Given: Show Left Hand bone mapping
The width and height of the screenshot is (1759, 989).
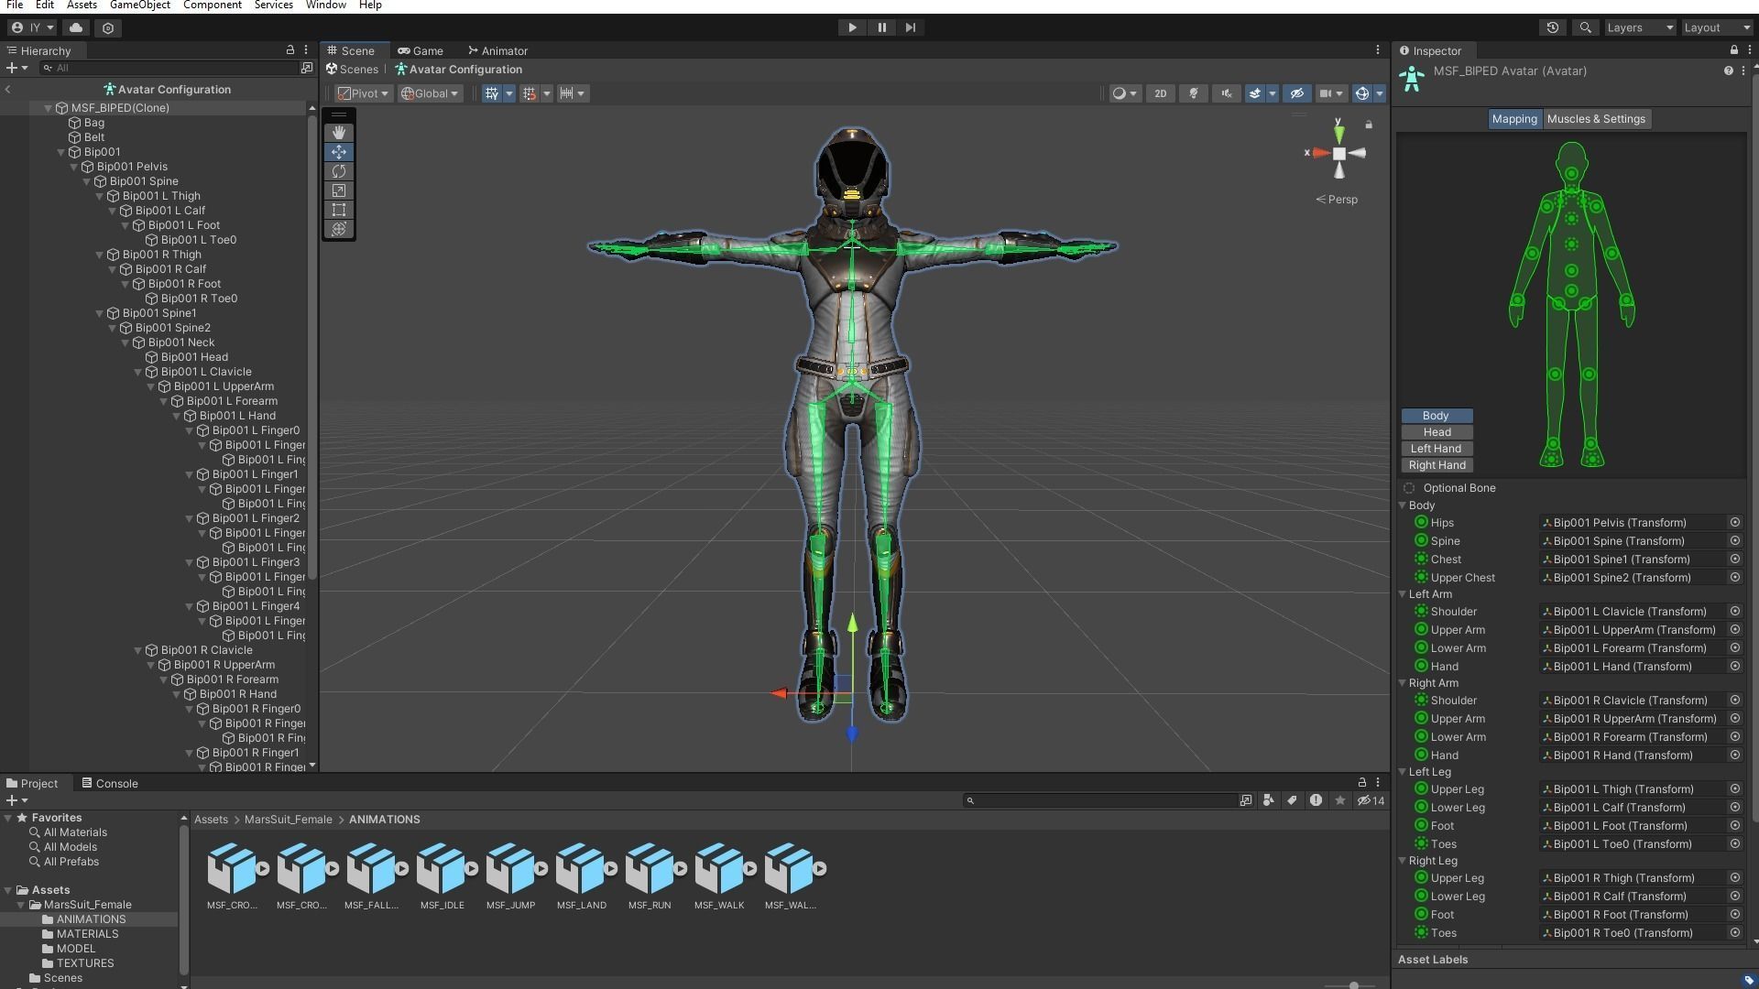Looking at the screenshot, I should pyautogui.click(x=1437, y=449).
